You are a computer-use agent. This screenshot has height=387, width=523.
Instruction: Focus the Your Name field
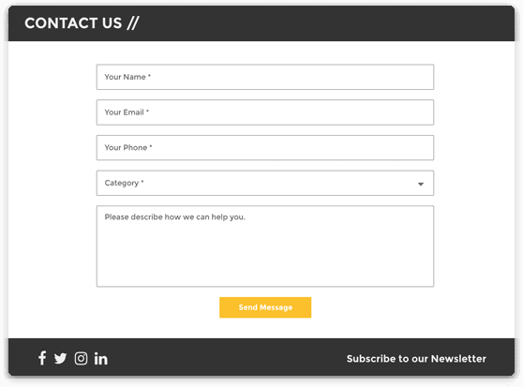click(265, 77)
